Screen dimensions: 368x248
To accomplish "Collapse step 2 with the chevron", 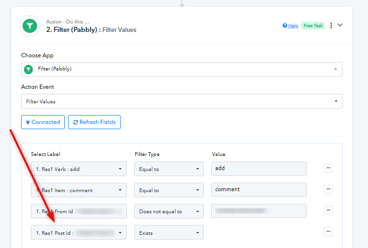I will (340, 25).
